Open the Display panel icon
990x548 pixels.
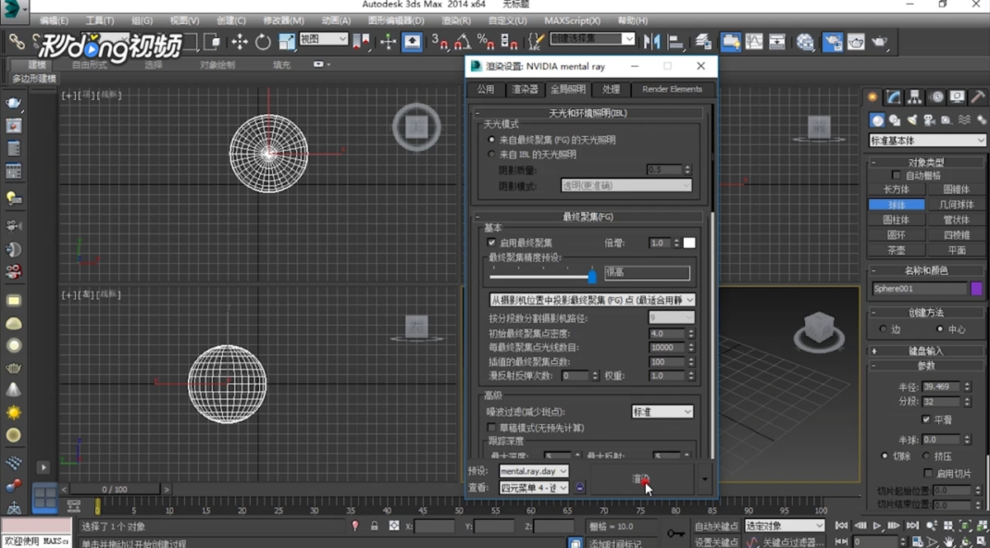coord(956,97)
